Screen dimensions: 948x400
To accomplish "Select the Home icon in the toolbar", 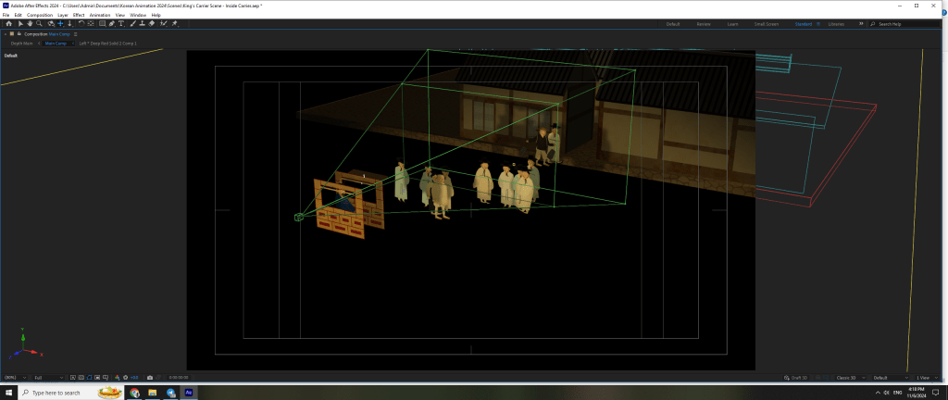I will [x=7, y=24].
